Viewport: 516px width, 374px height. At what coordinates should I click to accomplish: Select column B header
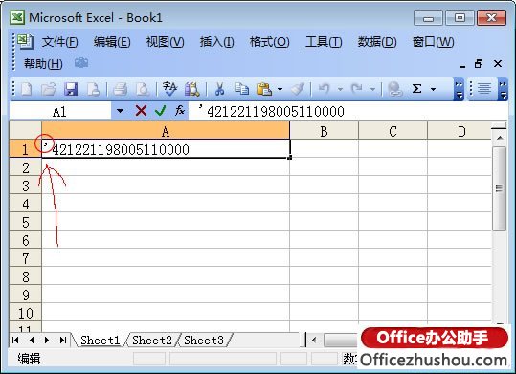click(x=325, y=131)
